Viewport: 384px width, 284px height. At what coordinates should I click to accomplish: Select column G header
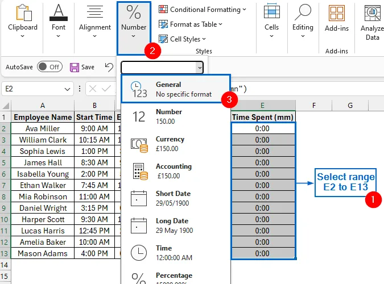[x=350, y=106]
